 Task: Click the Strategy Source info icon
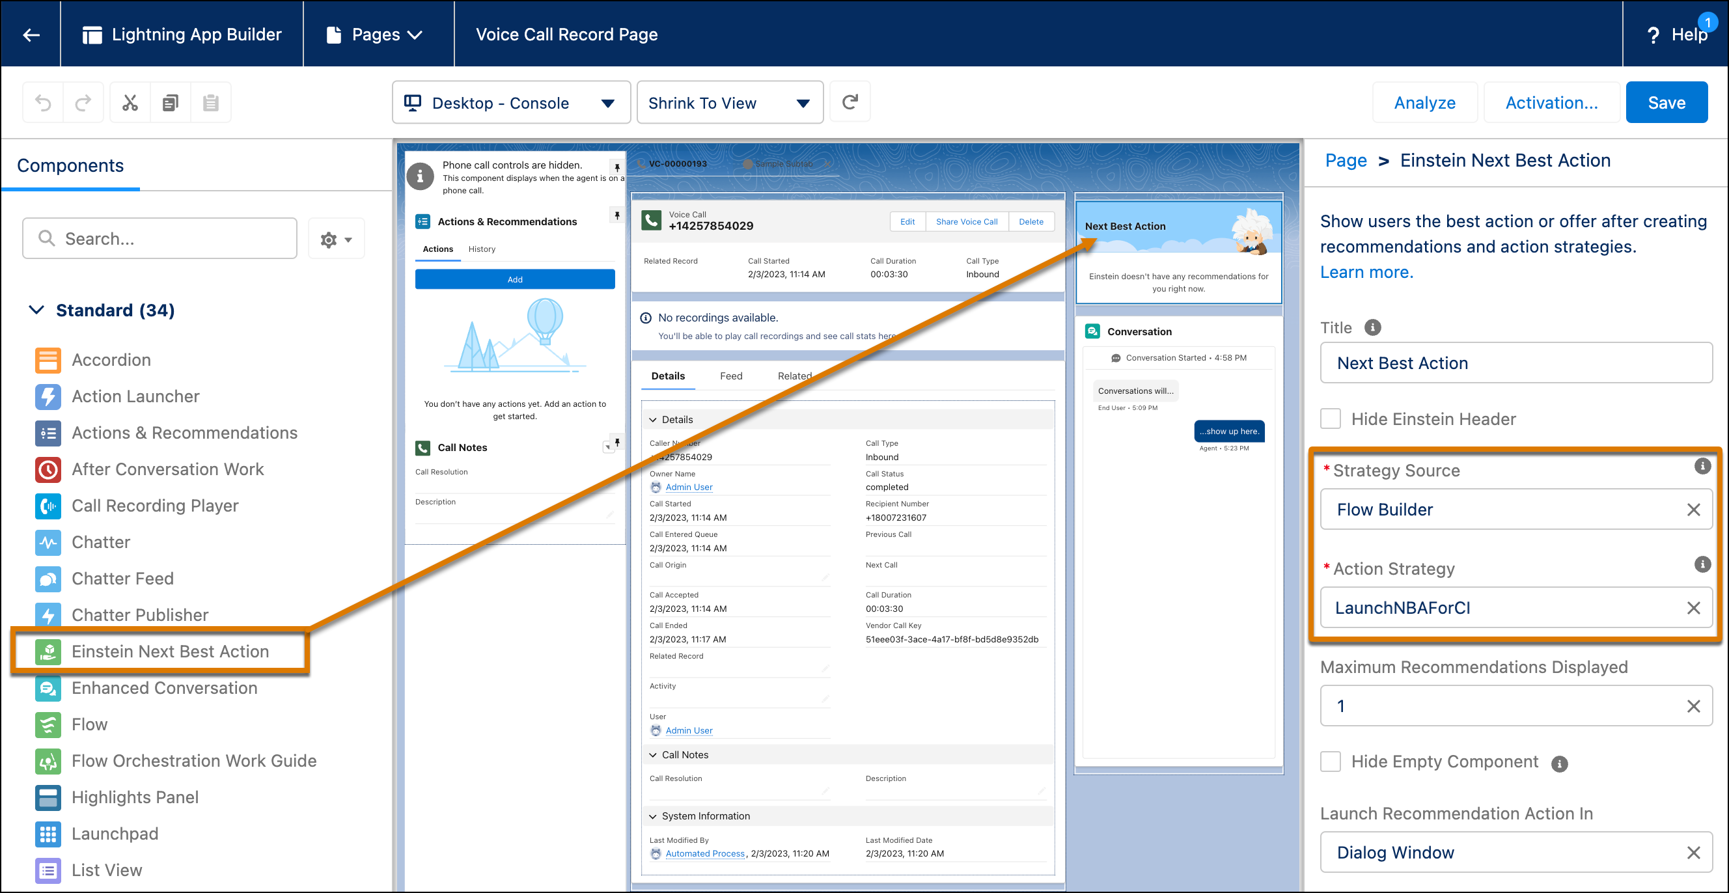pyautogui.click(x=1702, y=465)
